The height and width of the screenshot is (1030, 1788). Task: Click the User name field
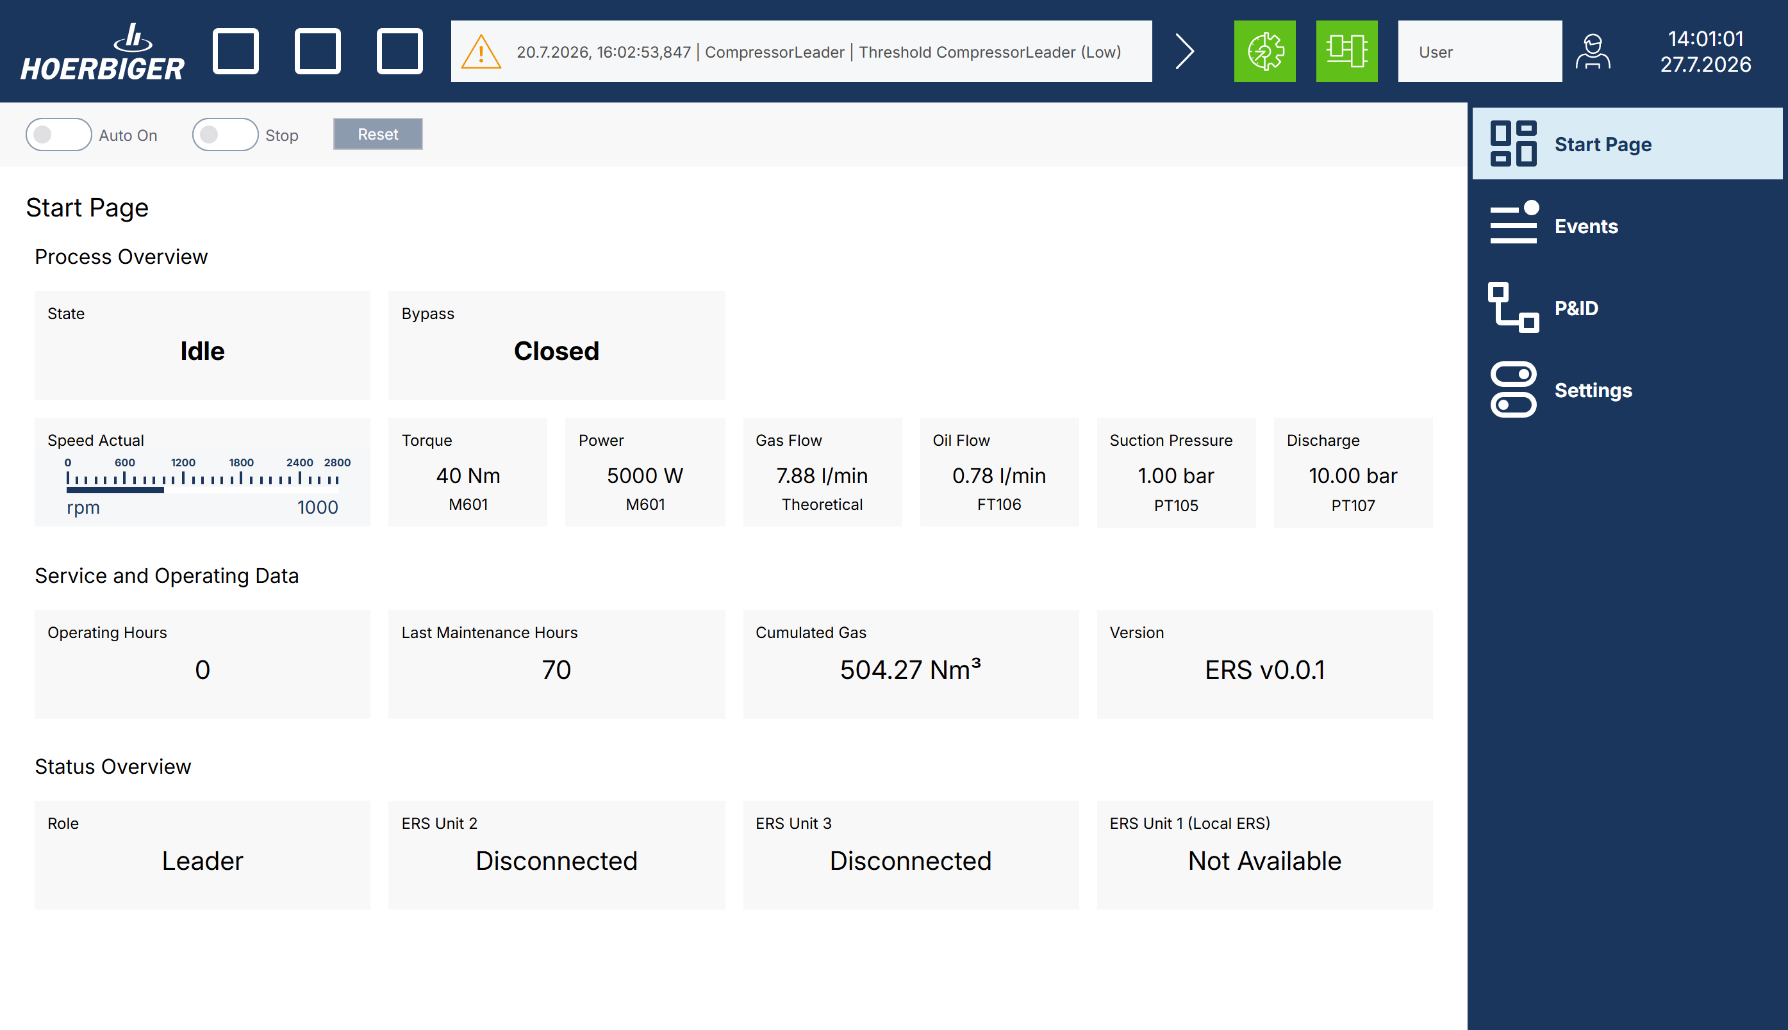pyautogui.click(x=1480, y=52)
